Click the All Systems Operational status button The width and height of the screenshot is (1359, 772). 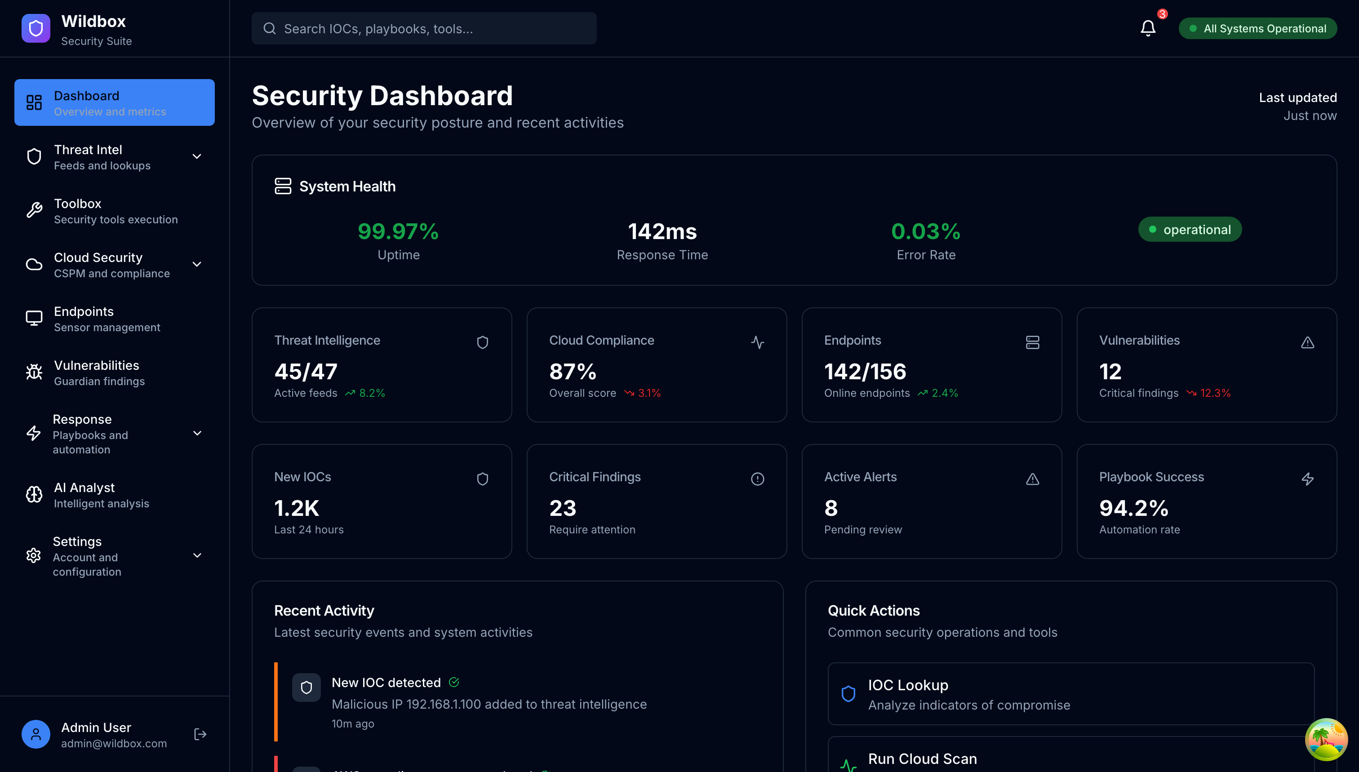1257,28
